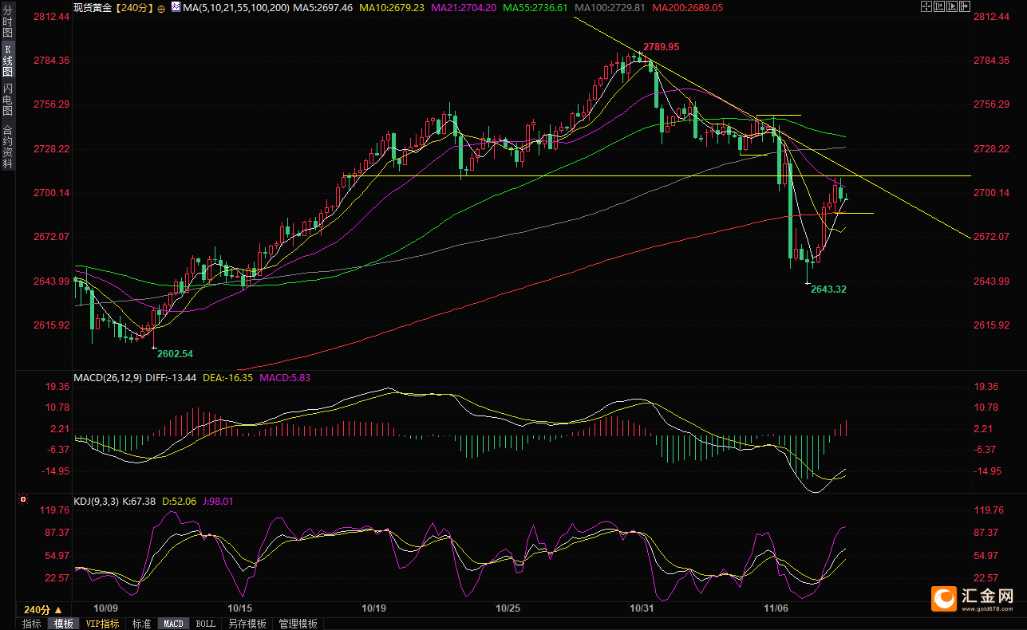Click 另存模板 to save the template
Screen dimensions: 1027x630
tap(247, 624)
